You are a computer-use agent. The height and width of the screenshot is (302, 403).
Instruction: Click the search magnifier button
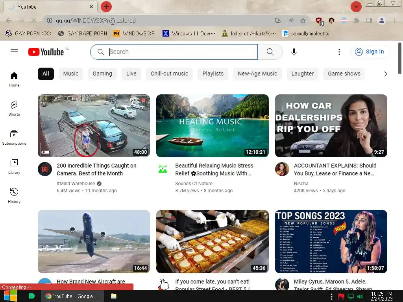(x=270, y=52)
